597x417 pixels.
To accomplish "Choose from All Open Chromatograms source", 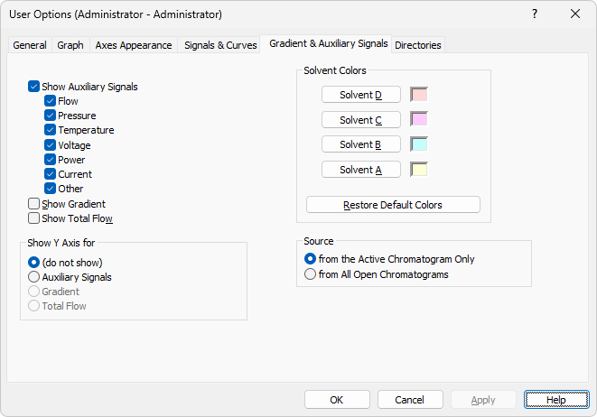I will [312, 274].
